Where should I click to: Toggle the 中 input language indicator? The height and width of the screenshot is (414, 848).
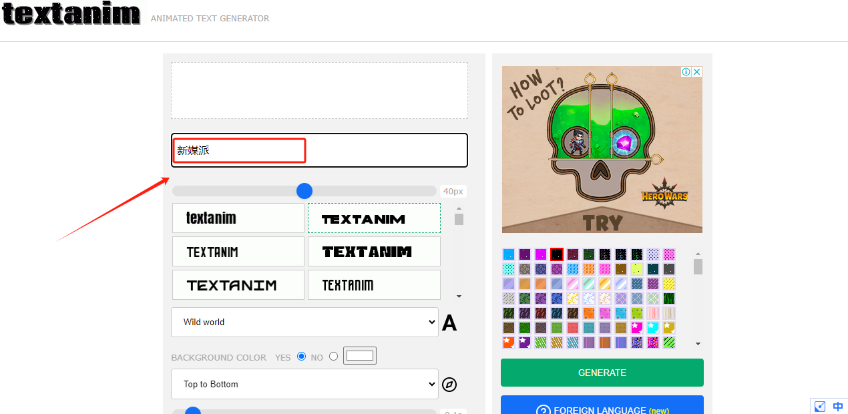pos(838,406)
